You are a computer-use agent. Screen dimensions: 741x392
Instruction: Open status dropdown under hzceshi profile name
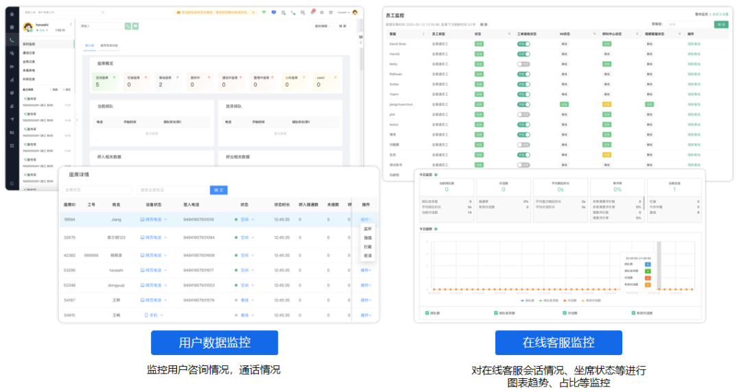[x=42, y=30]
